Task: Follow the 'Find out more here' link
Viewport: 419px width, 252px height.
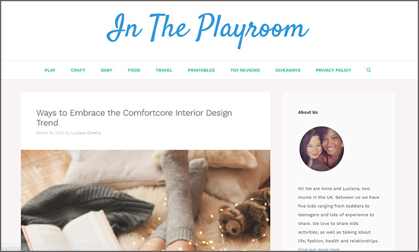Action: point(319,250)
